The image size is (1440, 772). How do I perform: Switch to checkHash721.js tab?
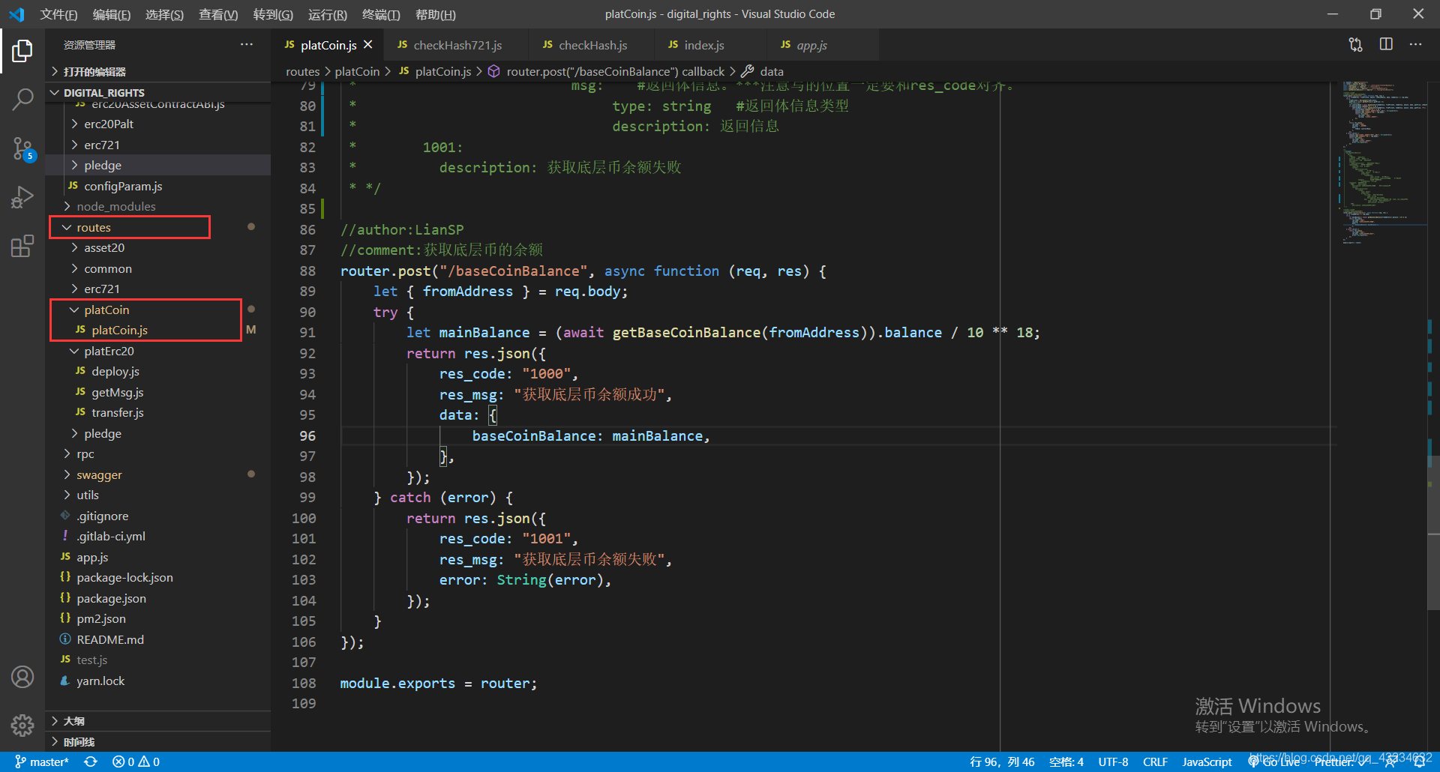click(x=456, y=45)
